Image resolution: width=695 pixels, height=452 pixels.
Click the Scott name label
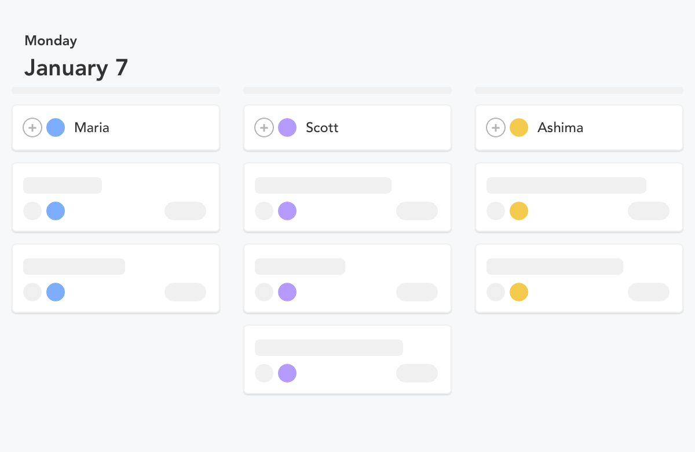pos(322,127)
